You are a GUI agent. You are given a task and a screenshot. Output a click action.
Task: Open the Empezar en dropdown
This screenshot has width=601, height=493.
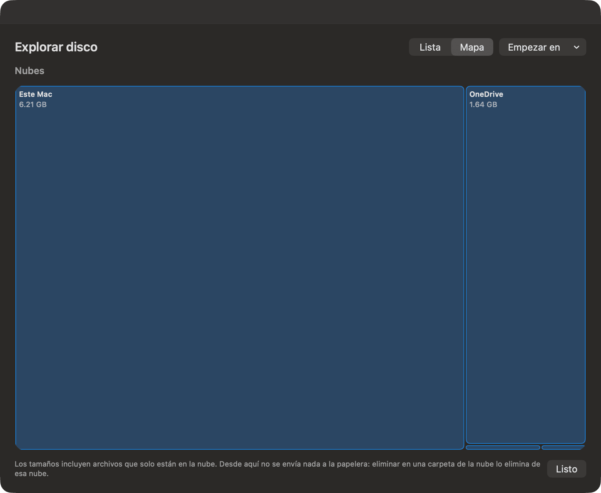point(542,47)
